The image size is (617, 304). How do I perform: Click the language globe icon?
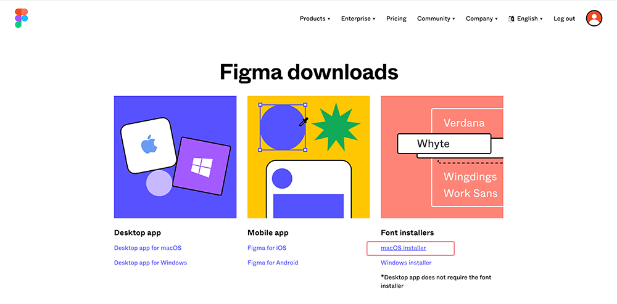point(511,19)
